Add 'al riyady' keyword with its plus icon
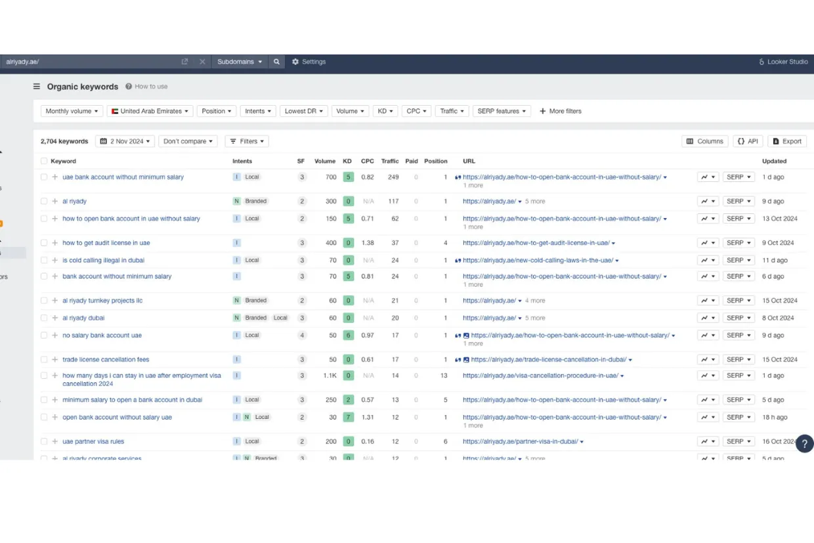814x543 pixels. tap(55, 202)
